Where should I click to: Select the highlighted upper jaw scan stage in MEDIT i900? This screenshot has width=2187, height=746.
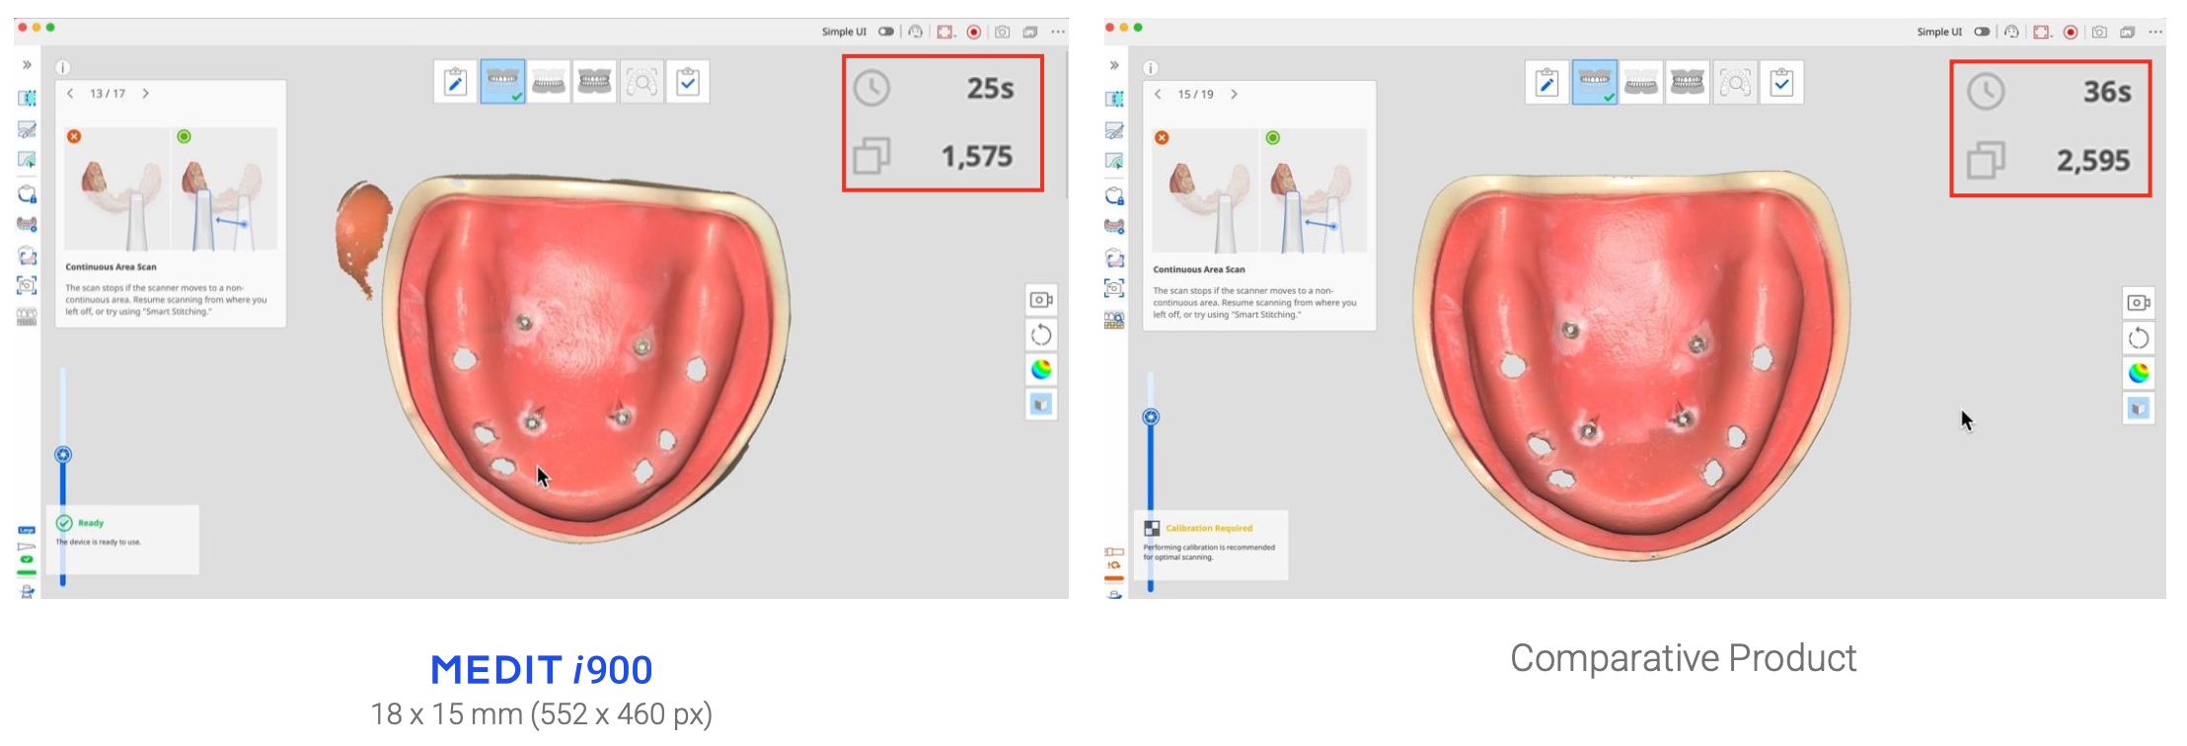502,81
